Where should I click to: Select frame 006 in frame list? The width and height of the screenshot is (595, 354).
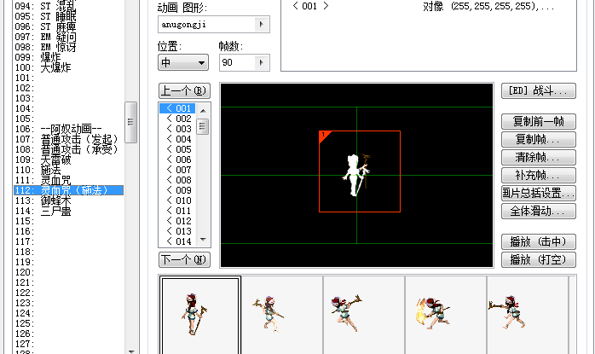click(x=177, y=160)
